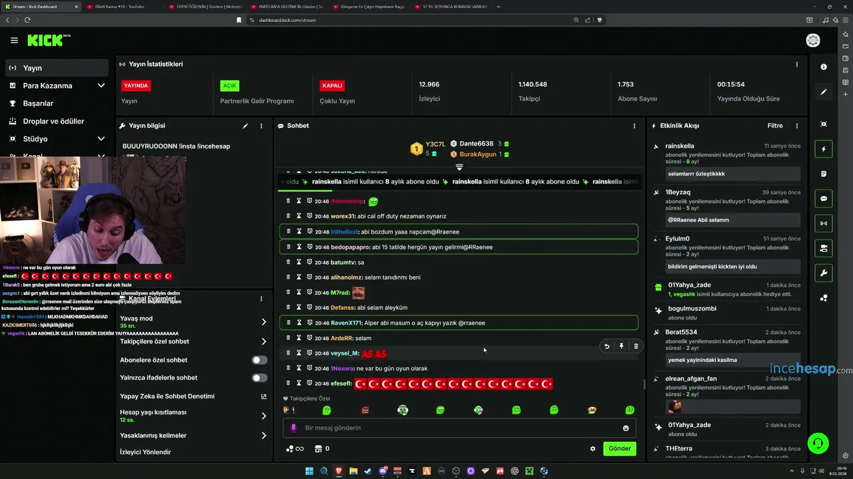Screen dimensions: 853x479
Task: Edit stream info with pencil icon
Action: tap(245, 126)
